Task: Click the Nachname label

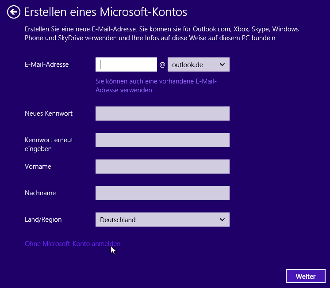Action: coord(40,193)
